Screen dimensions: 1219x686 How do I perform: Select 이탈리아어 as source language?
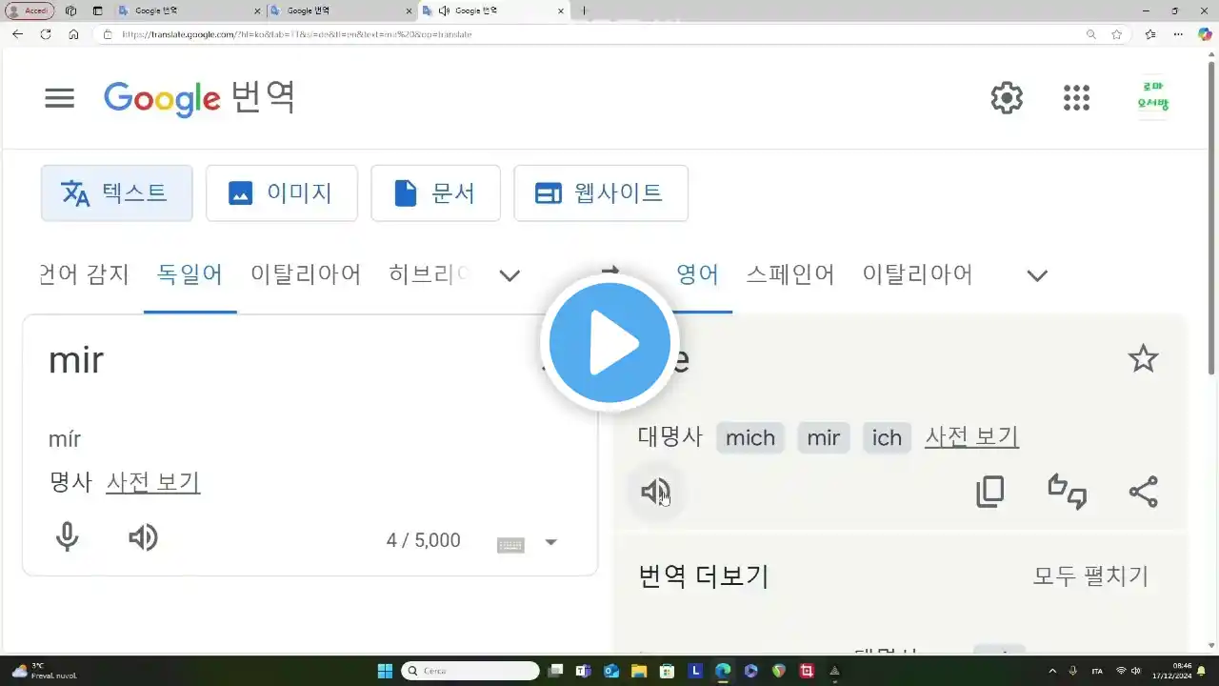pos(306,275)
